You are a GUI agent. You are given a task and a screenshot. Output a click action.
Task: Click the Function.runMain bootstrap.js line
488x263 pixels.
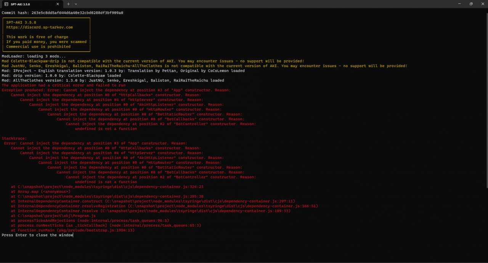point(73,230)
